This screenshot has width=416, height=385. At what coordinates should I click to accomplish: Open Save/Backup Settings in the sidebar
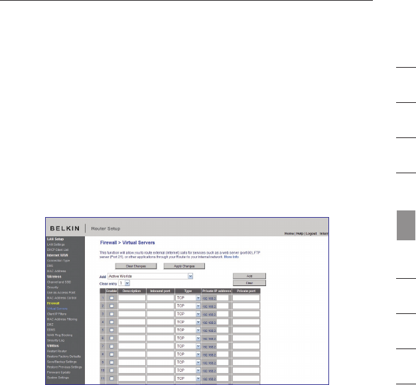point(62,362)
